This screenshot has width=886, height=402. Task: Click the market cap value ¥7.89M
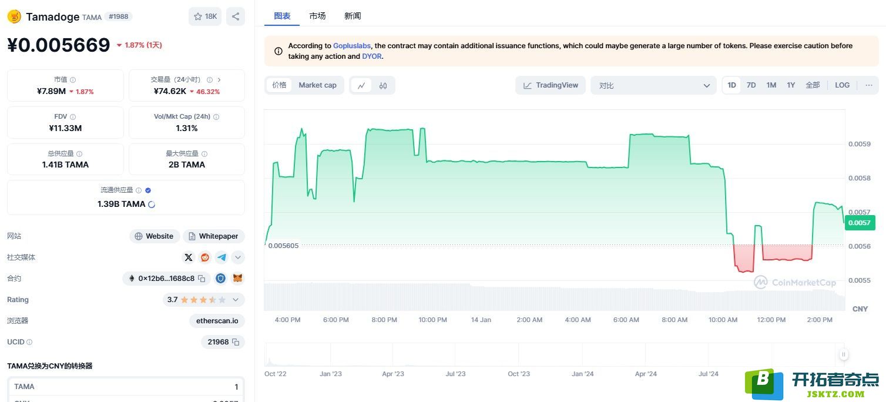coord(51,91)
